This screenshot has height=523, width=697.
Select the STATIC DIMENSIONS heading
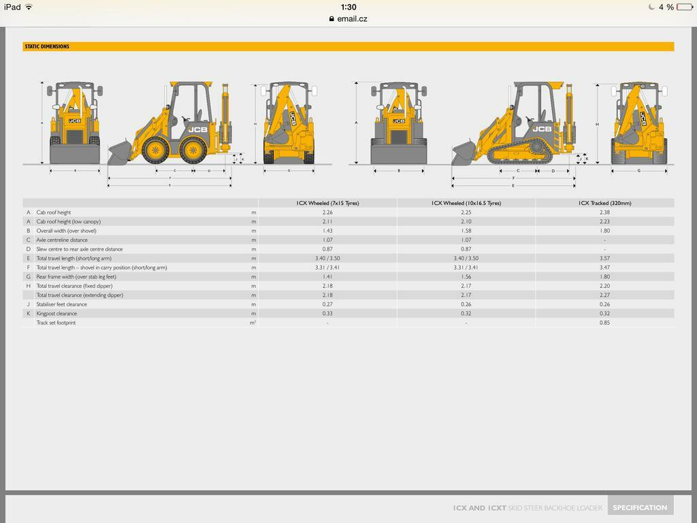(47, 46)
